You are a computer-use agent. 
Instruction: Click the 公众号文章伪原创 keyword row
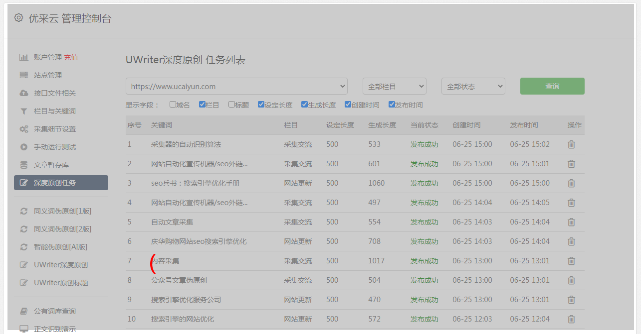[x=179, y=280]
